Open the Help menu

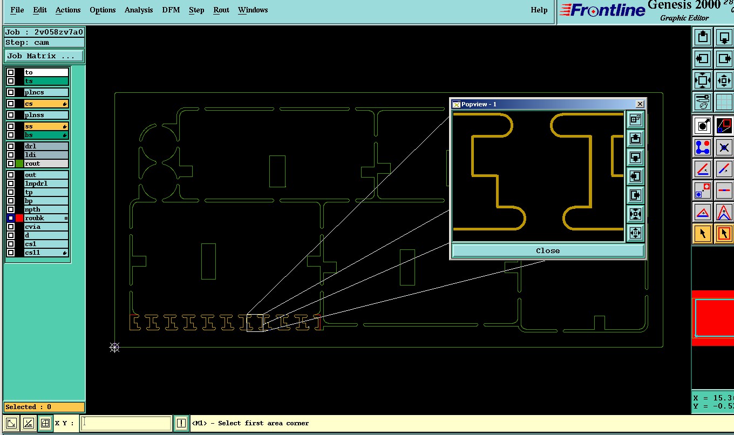pyautogui.click(x=539, y=10)
